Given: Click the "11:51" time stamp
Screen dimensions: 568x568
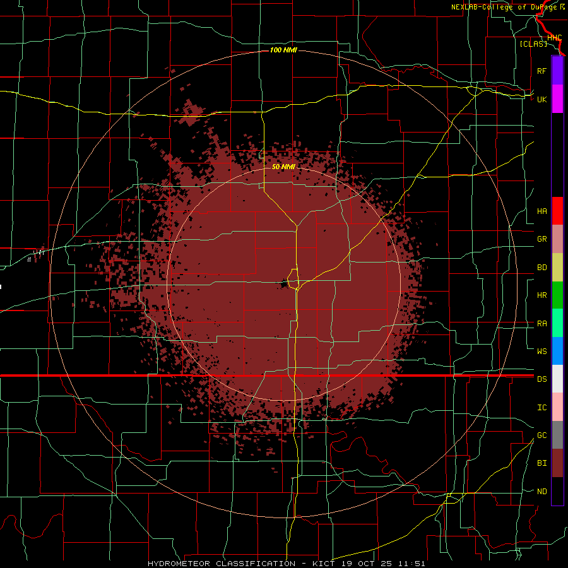Looking at the screenshot, I should (x=412, y=564).
